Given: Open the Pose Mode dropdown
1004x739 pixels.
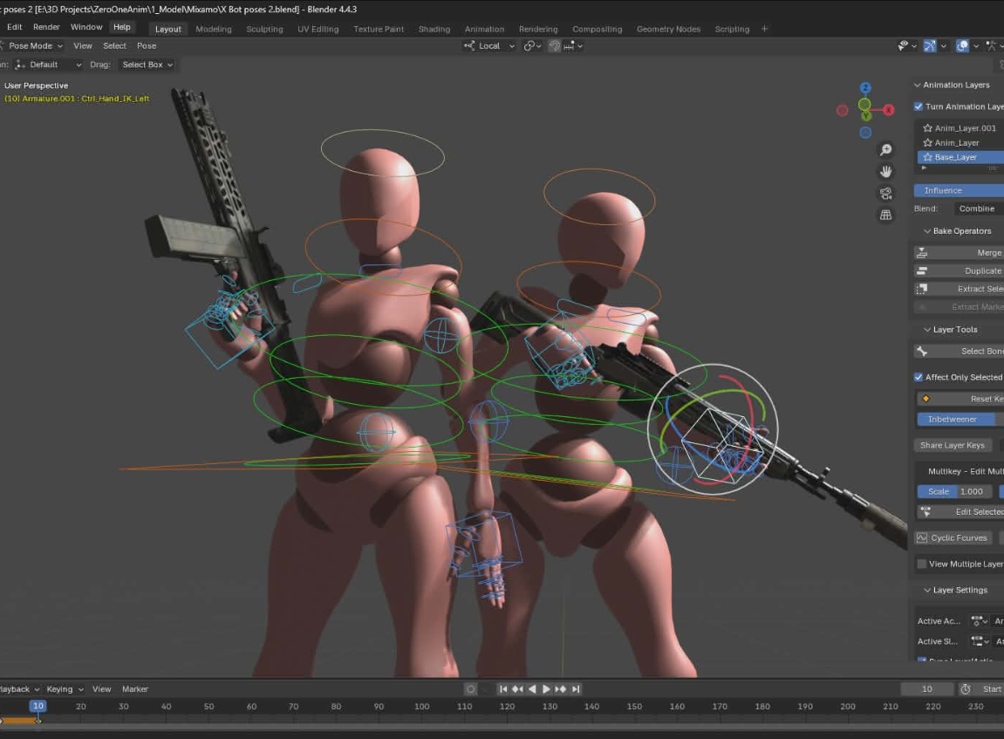Looking at the screenshot, I should [x=35, y=46].
